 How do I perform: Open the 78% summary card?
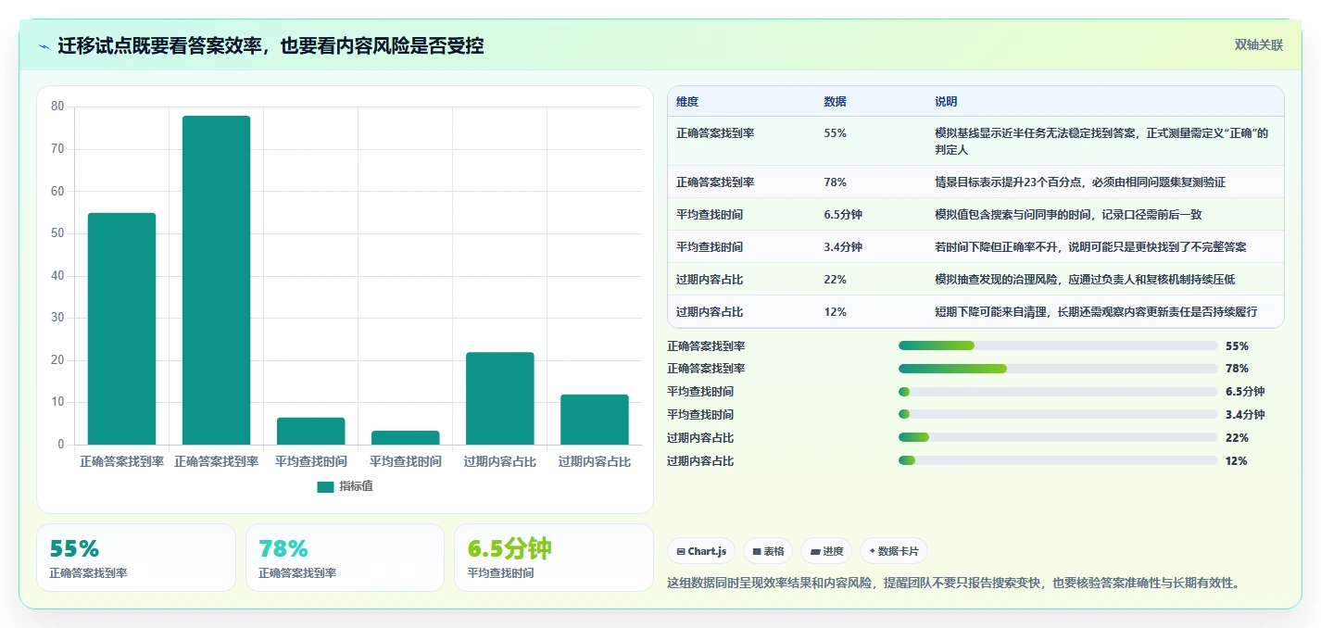tap(345, 558)
